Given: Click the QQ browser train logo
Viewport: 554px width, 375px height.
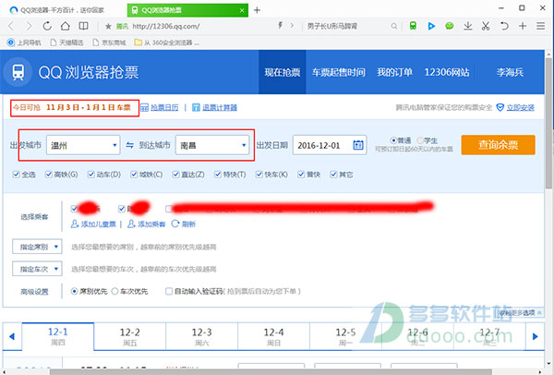Looking at the screenshot, I should [18, 72].
